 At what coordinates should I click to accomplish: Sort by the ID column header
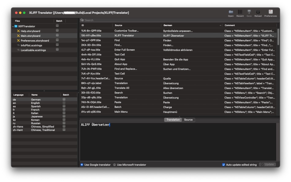pyautogui.click(x=96, y=25)
